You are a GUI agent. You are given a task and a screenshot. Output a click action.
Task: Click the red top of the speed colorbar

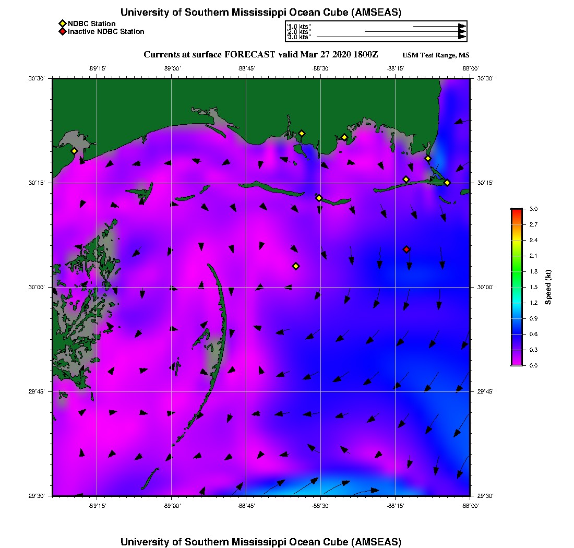pos(516,211)
